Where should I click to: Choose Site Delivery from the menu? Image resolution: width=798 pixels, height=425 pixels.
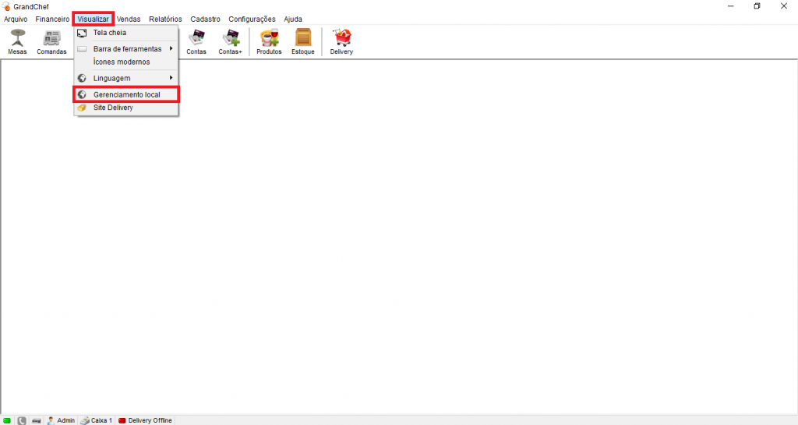point(113,108)
